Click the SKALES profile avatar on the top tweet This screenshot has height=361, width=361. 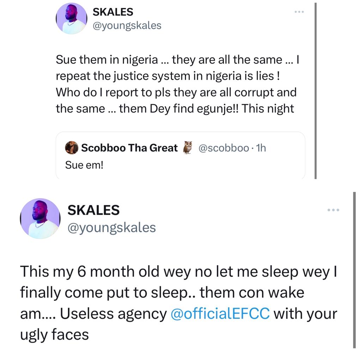(x=71, y=18)
